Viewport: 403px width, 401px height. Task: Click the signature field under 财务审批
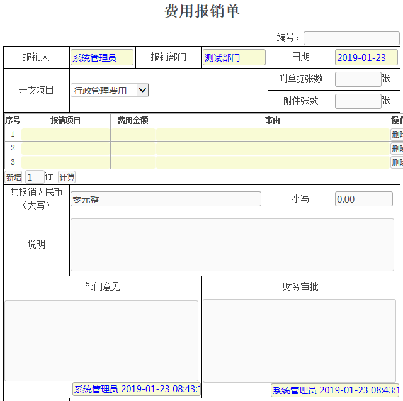[x=335, y=390]
